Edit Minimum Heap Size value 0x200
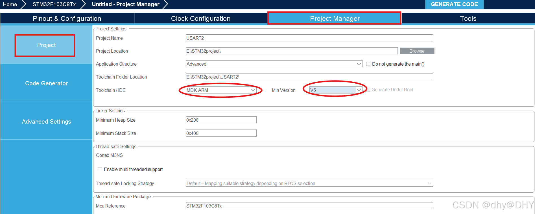The image size is (535, 214). pos(221,120)
